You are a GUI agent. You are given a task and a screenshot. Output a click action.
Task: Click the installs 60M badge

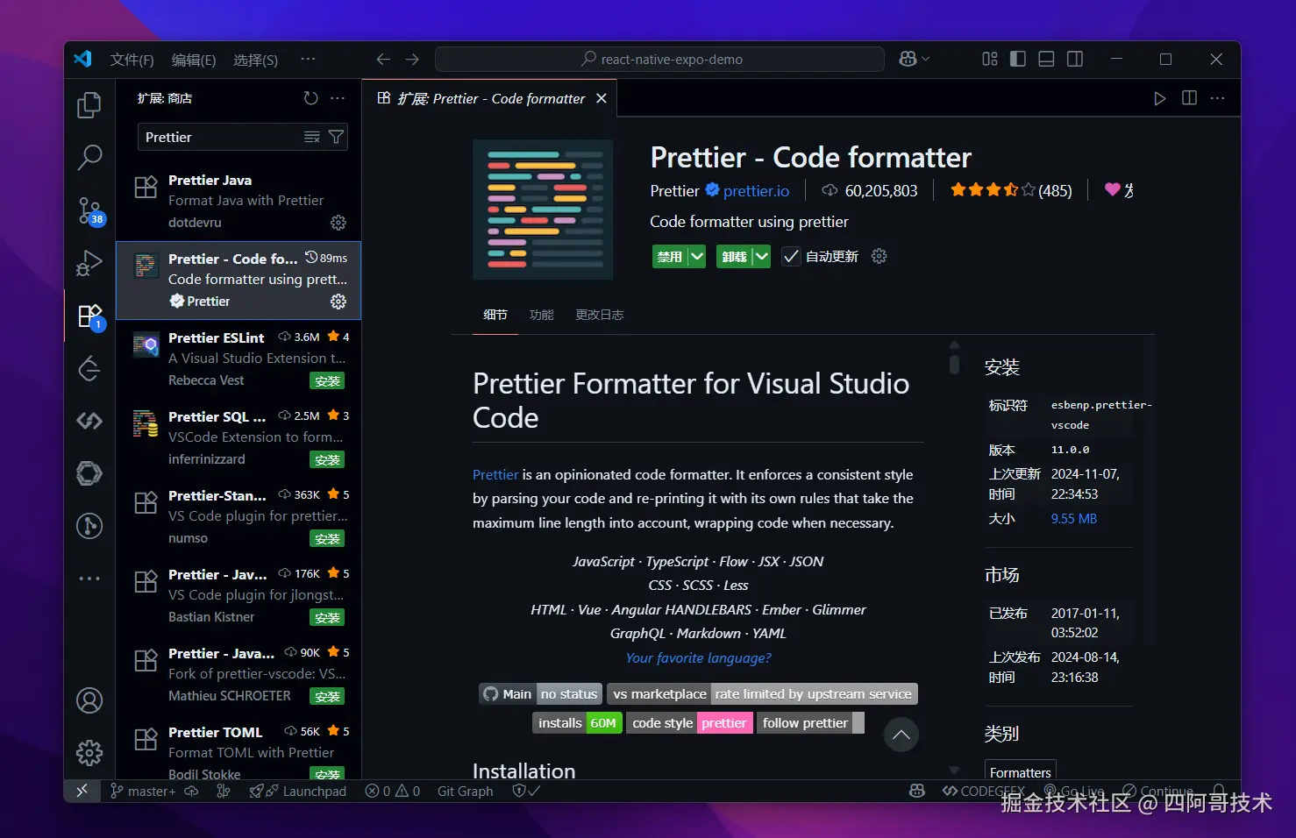tap(578, 723)
